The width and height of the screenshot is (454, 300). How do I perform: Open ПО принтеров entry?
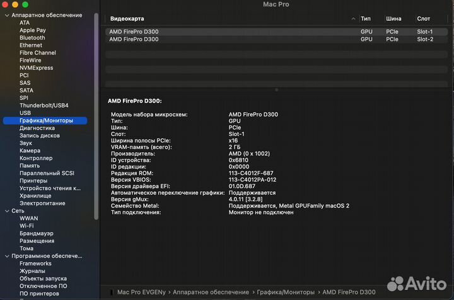(x=39, y=293)
